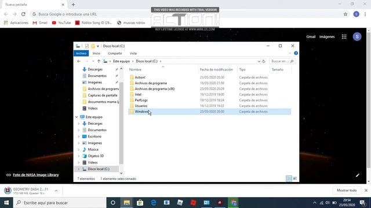
Task: Open Roblox Song ID bookmark
Action: pyautogui.click(x=94, y=23)
